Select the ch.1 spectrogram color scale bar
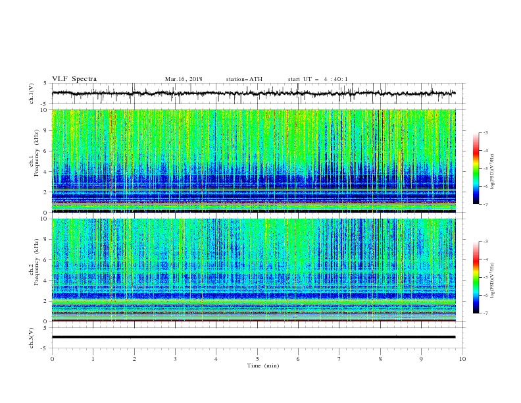521x403 pixels. tap(476, 169)
